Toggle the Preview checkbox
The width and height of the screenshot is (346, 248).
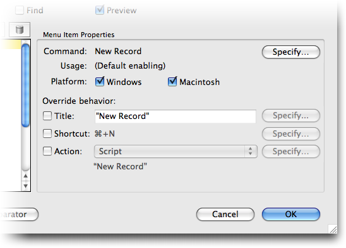100,10
